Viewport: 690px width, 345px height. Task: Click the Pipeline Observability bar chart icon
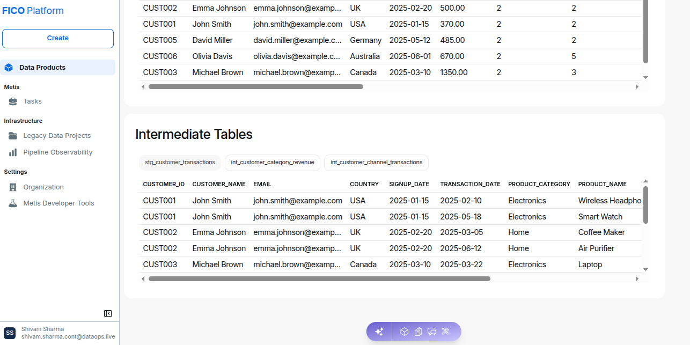tap(13, 152)
